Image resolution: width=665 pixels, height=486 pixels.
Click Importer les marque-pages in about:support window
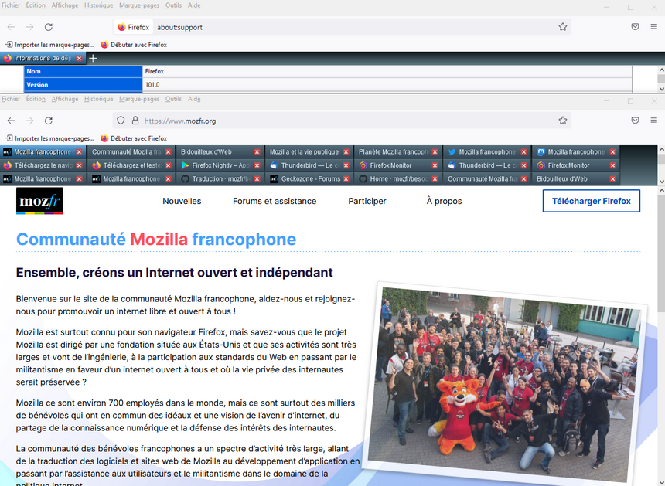[x=50, y=45]
